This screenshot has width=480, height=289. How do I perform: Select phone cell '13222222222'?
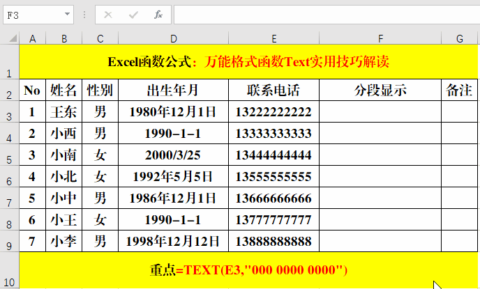(273, 112)
